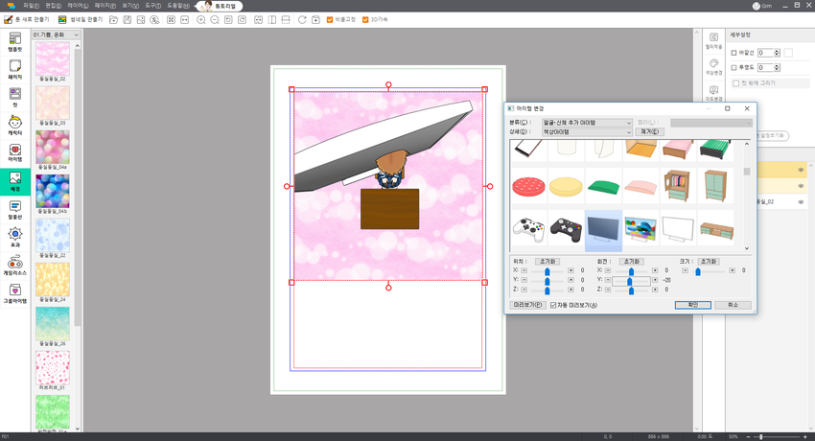Toggle visibility eye of second layer row
This screenshot has width=815, height=441.
801,186
